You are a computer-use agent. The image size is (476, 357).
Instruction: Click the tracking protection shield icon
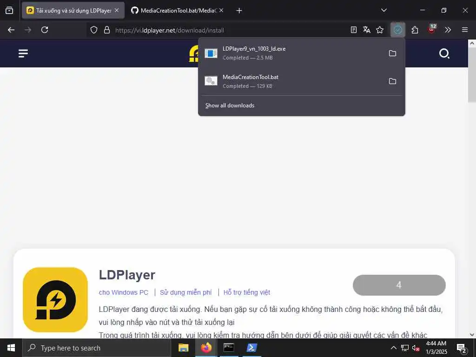pyautogui.click(x=94, y=30)
